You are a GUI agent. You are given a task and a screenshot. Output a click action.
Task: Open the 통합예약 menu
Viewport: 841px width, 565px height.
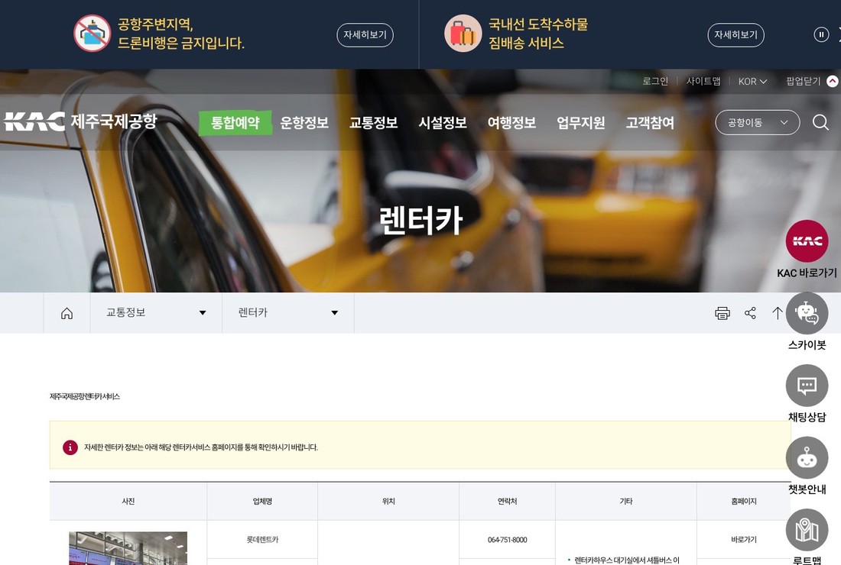(x=235, y=123)
